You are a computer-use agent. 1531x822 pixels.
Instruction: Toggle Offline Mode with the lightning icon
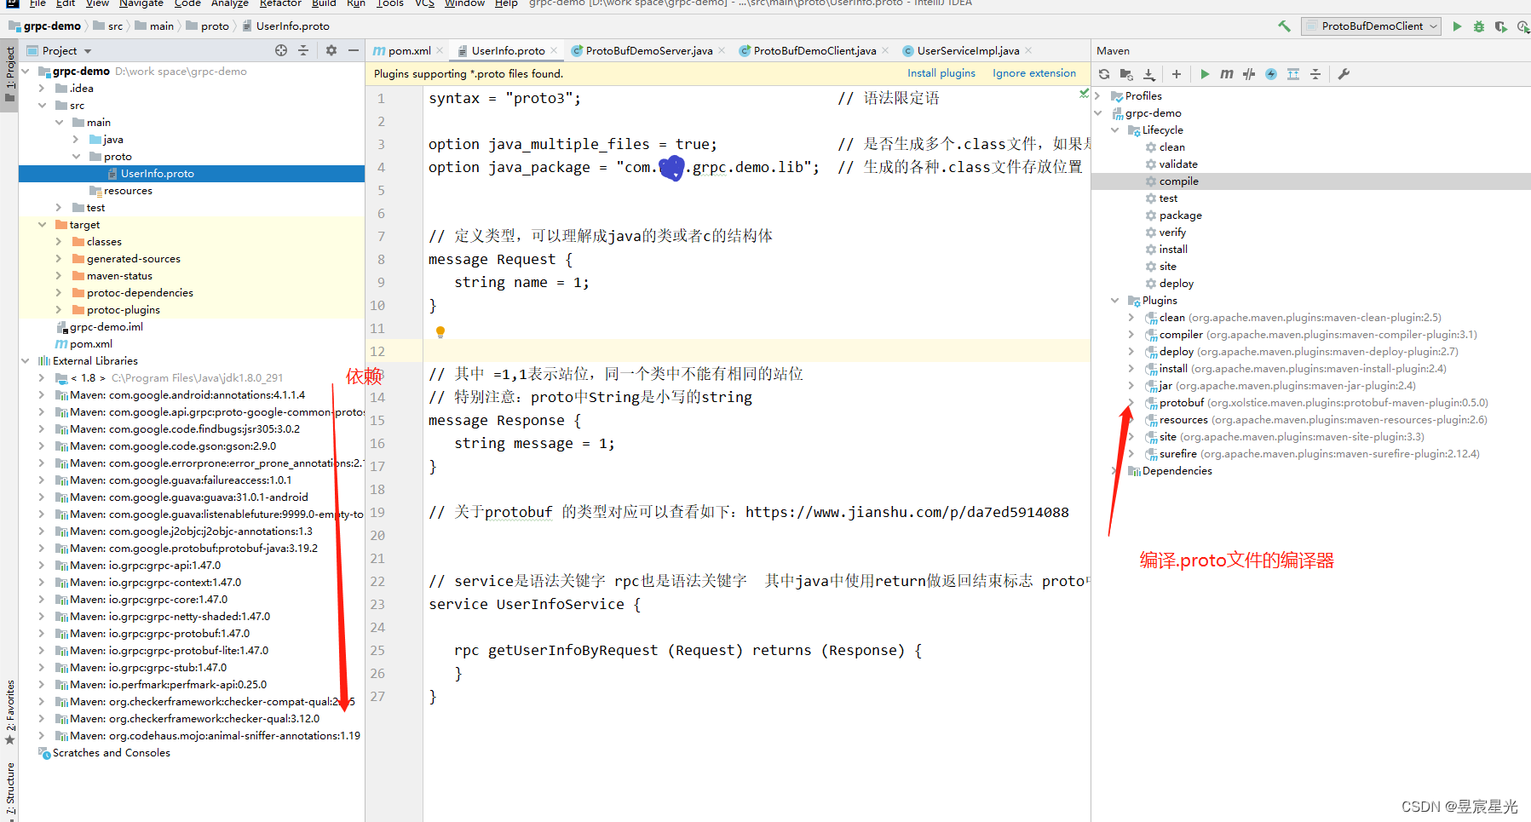(1270, 74)
